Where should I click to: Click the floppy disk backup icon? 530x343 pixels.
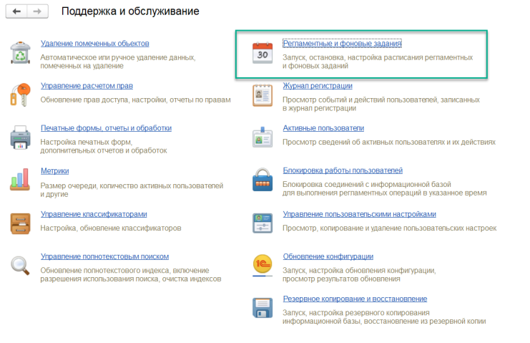pyautogui.click(x=262, y=307)
